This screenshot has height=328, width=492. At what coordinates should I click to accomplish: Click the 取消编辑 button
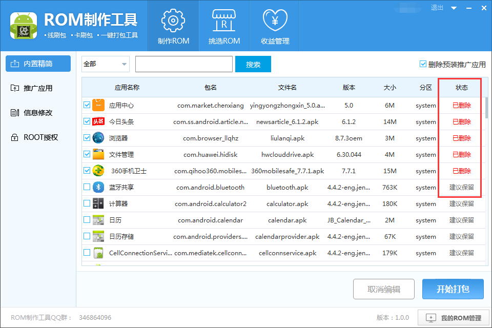pyautogui.click(x=383, y=289)
